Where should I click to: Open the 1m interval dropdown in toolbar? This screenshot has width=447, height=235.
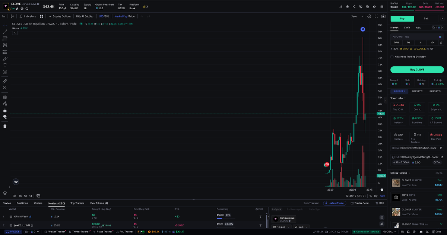click(4, 16)
